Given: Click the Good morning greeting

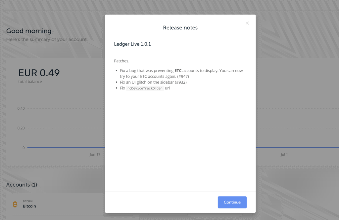Looking at the screenshot, I should 29,31.
